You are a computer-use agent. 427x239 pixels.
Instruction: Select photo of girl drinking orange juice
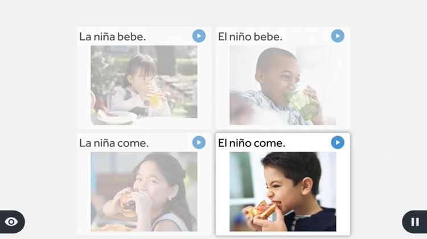click(144, 85)
